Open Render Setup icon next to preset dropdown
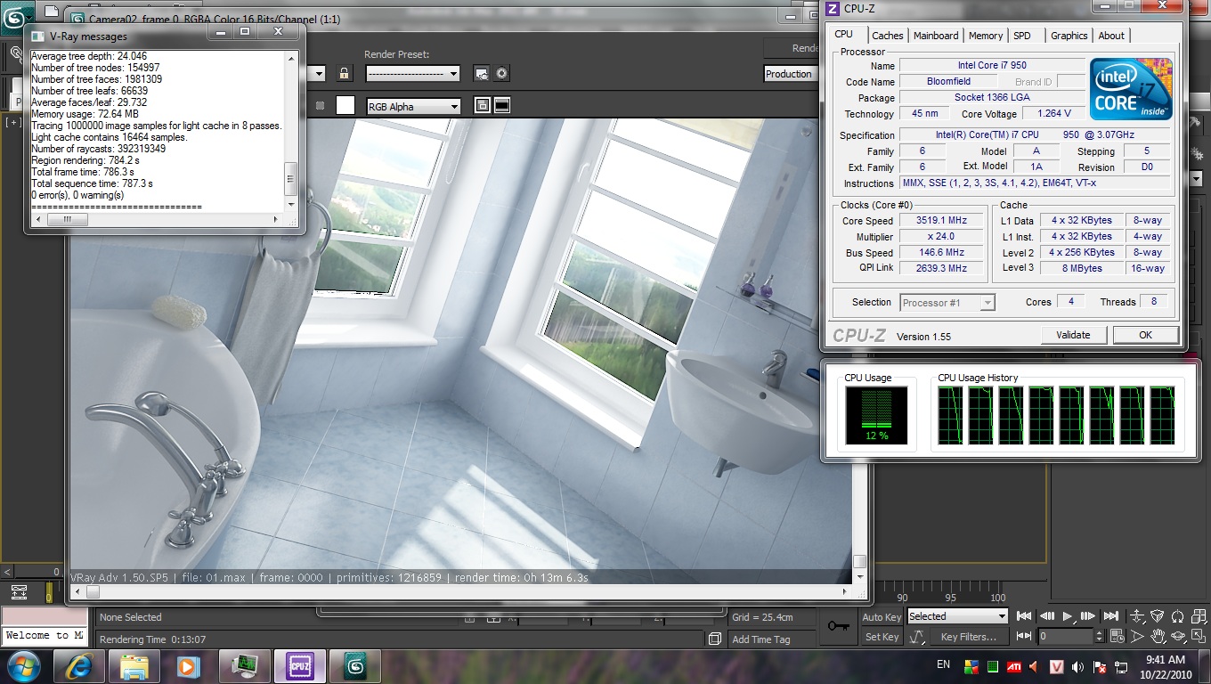The width and height of the screenshot is (1211, 684). pyautogui.click(x=481, y=74)
